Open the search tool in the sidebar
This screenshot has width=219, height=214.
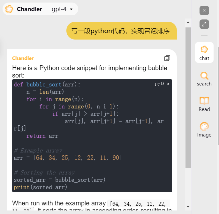[x=204, y=79]
